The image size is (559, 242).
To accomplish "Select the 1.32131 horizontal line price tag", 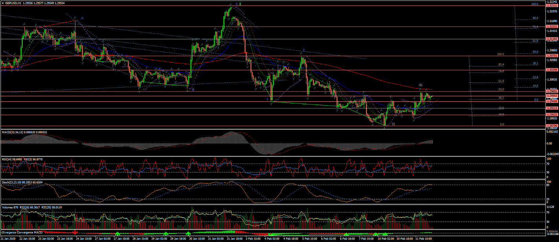I will click(x=552, y=6).
